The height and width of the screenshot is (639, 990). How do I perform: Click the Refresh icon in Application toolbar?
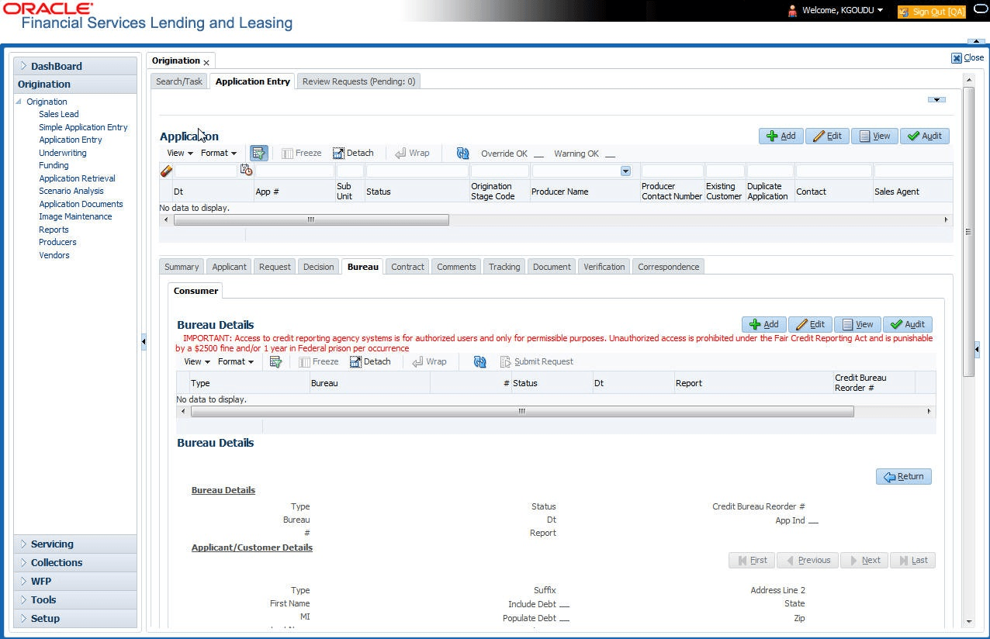[463, 153]
